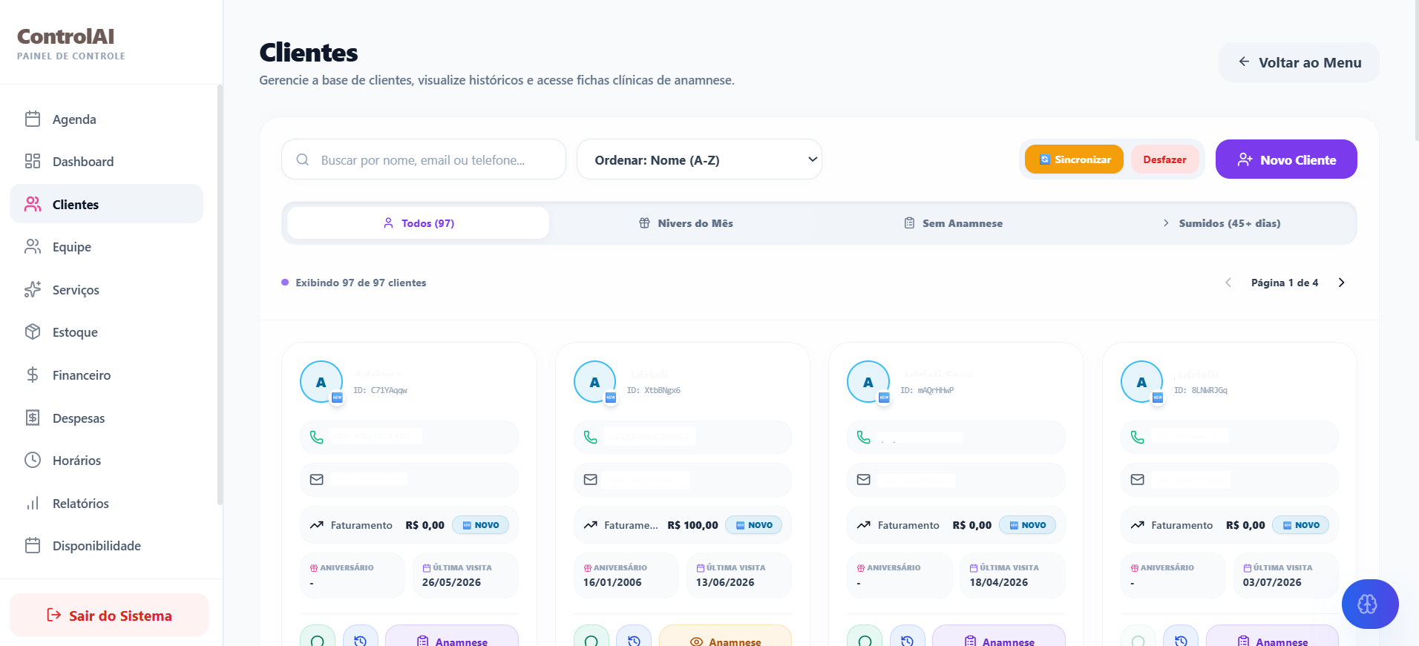Open Disponibilidade in sidebar
1419x646 pixels.
[106, 545]
